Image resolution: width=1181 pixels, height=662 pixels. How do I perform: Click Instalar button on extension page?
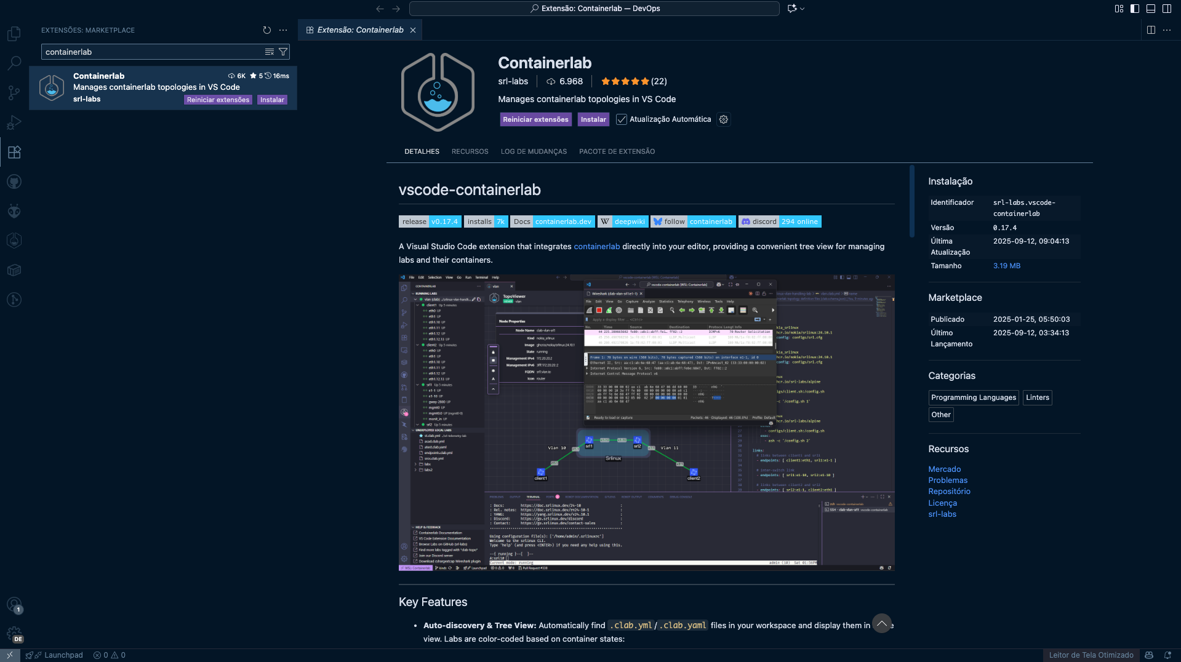[593, 119]
